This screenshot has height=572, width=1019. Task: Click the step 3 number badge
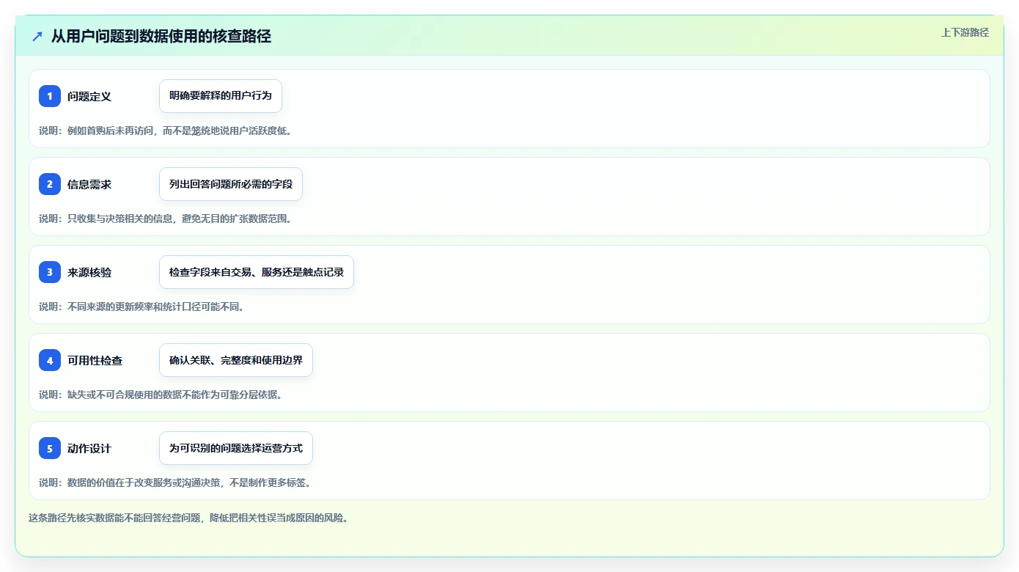pos(50,272)
